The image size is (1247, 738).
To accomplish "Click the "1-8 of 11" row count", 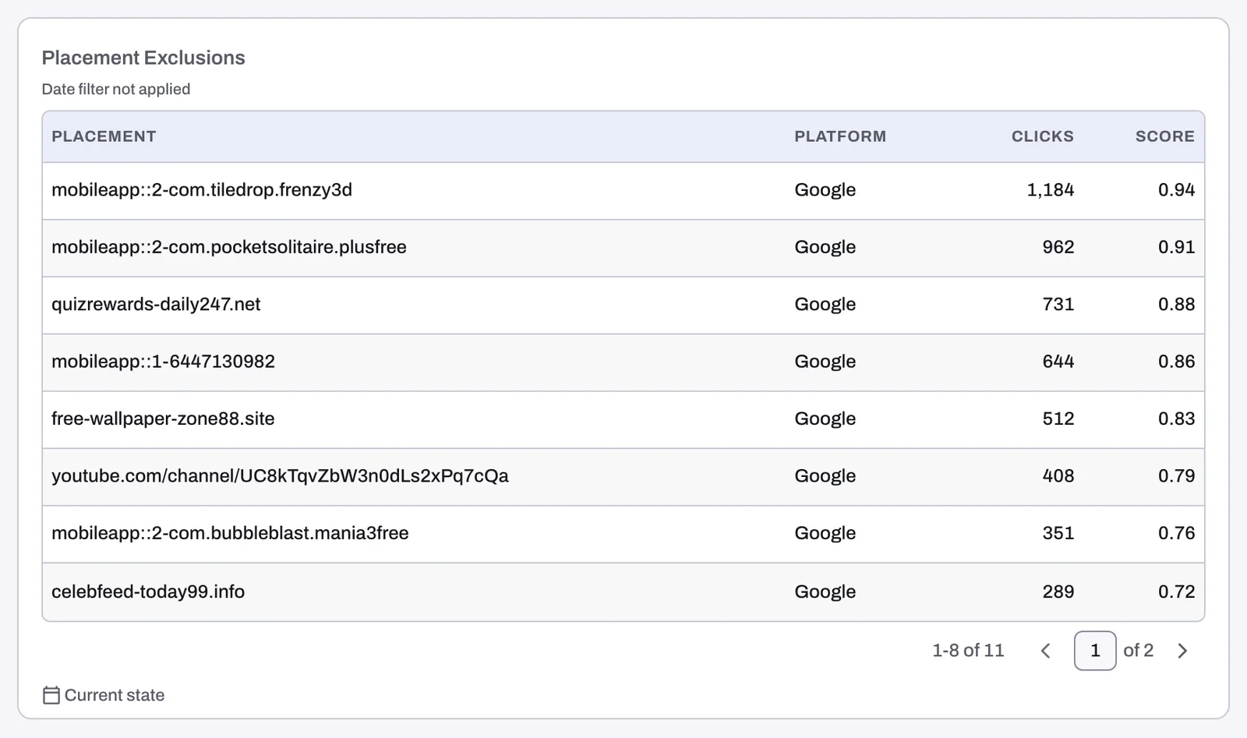I will pos(968,651).
